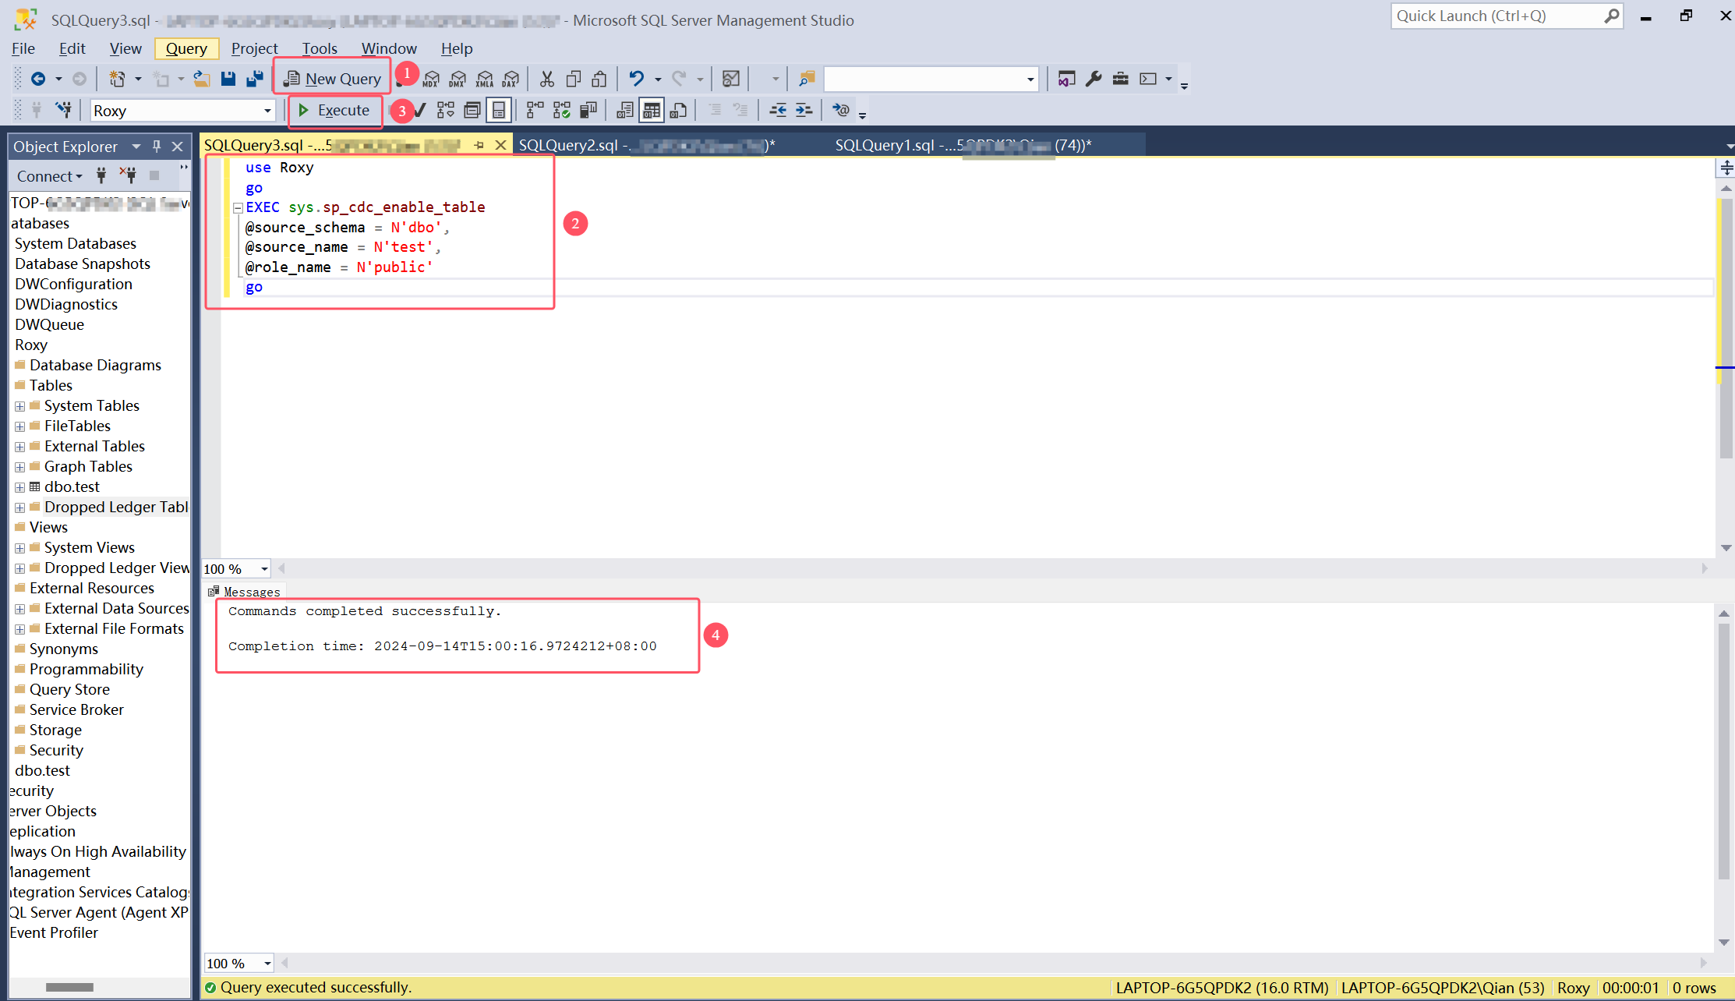
Task: Click the wrench Properties icon
Action: tap(1094, 79)
